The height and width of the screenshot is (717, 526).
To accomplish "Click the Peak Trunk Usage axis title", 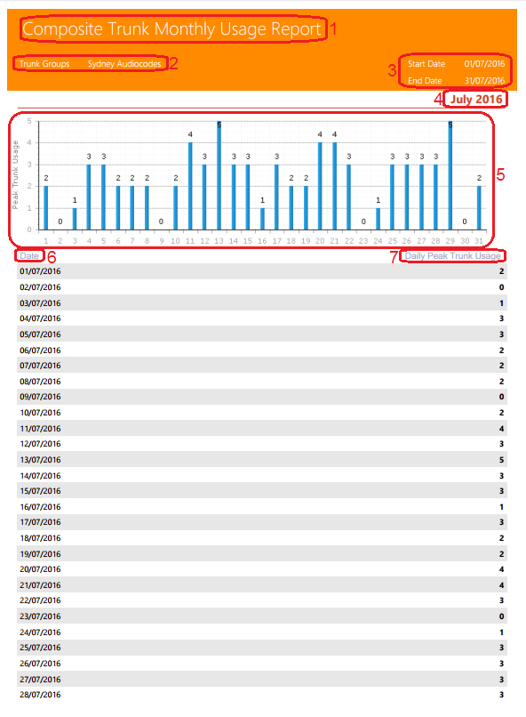I will pyautogui.click(x=15, y=175).
